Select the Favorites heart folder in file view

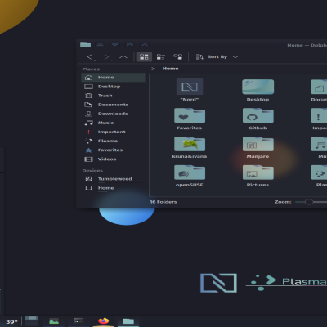[x=190, y=119]
